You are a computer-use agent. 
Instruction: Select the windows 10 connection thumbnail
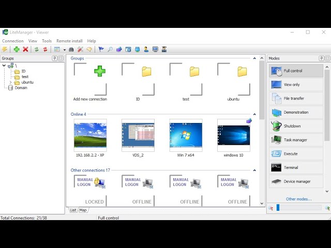(234, 138)
